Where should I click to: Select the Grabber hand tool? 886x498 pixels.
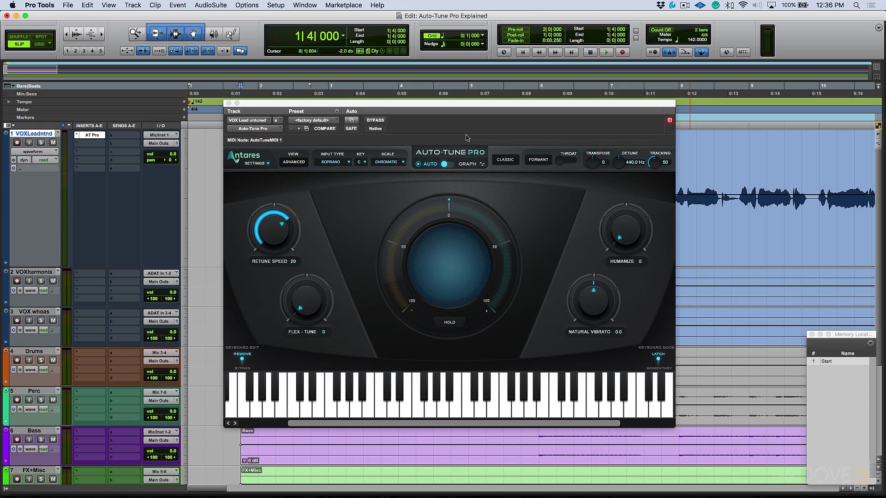click(193, 34)
